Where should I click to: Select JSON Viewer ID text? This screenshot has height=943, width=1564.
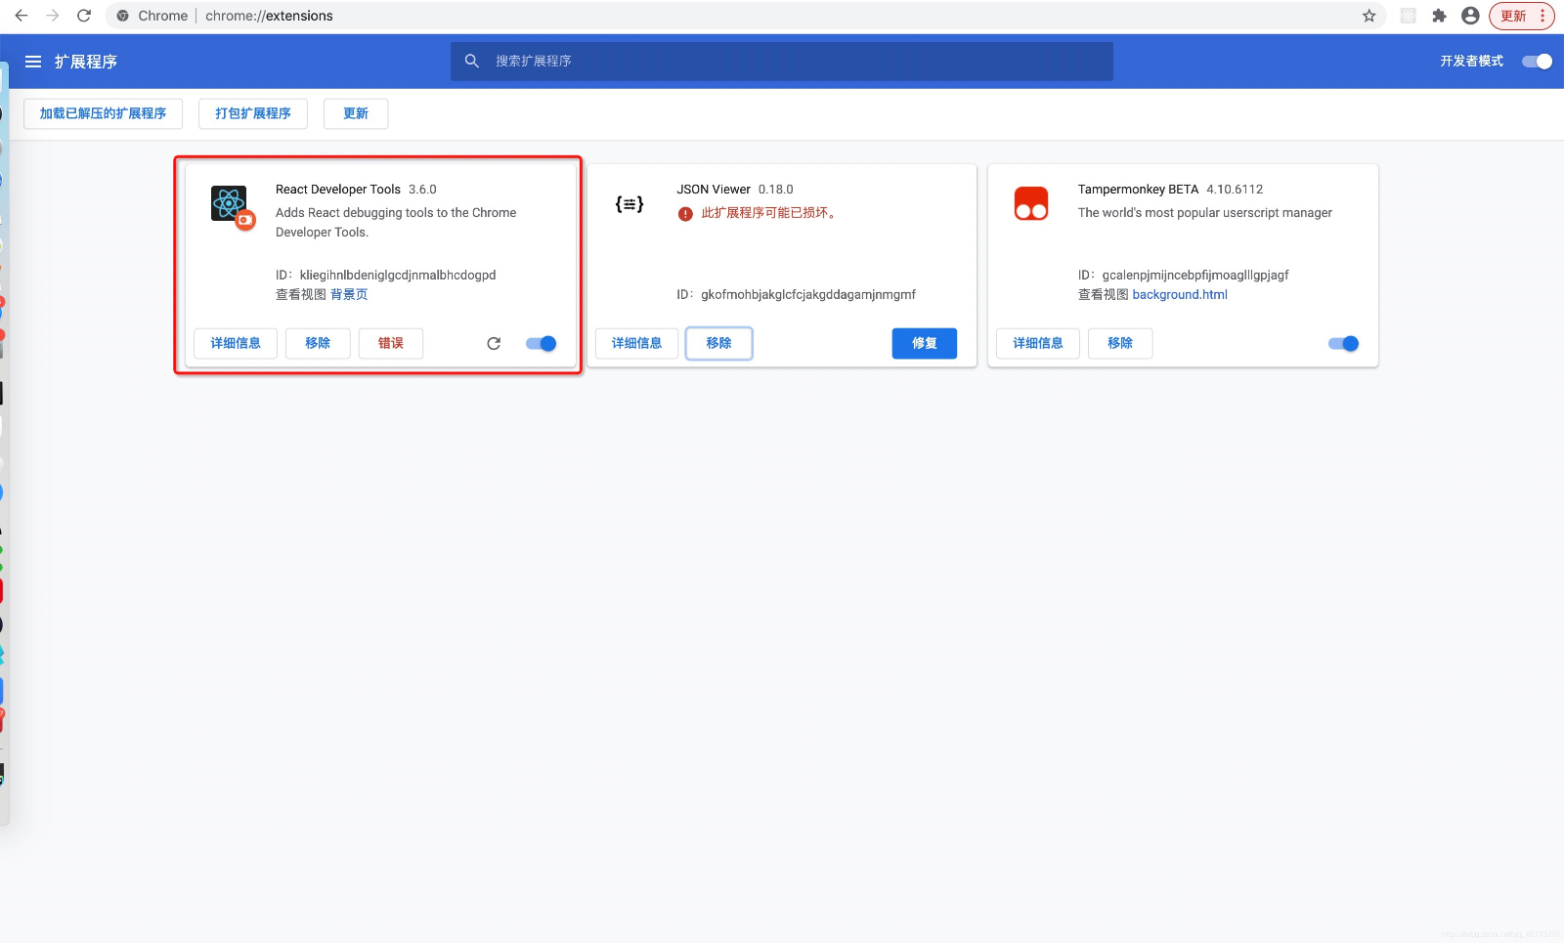pyautogui.click(x=808, y=294)
